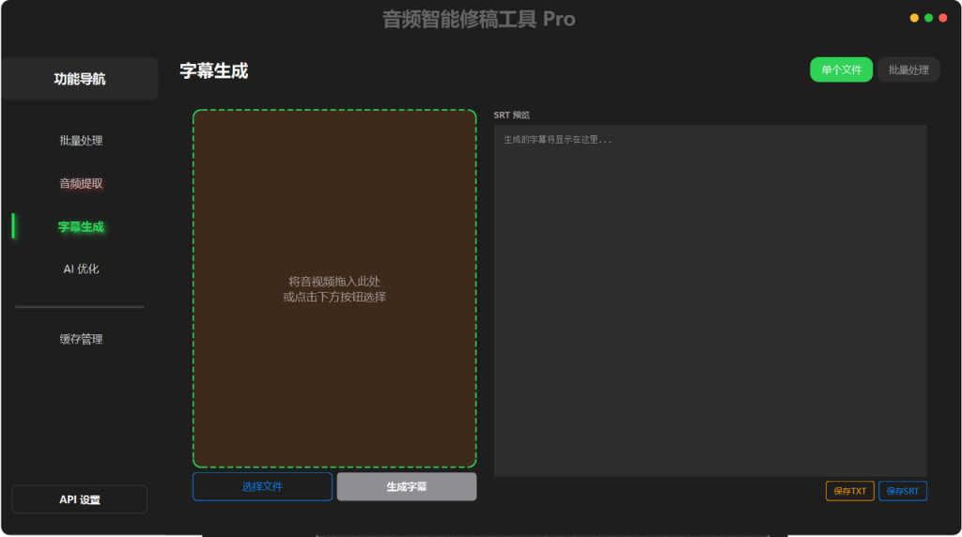The image size is (962, 537).
Task: Click the green maximize dot
Action: [929, 18]
